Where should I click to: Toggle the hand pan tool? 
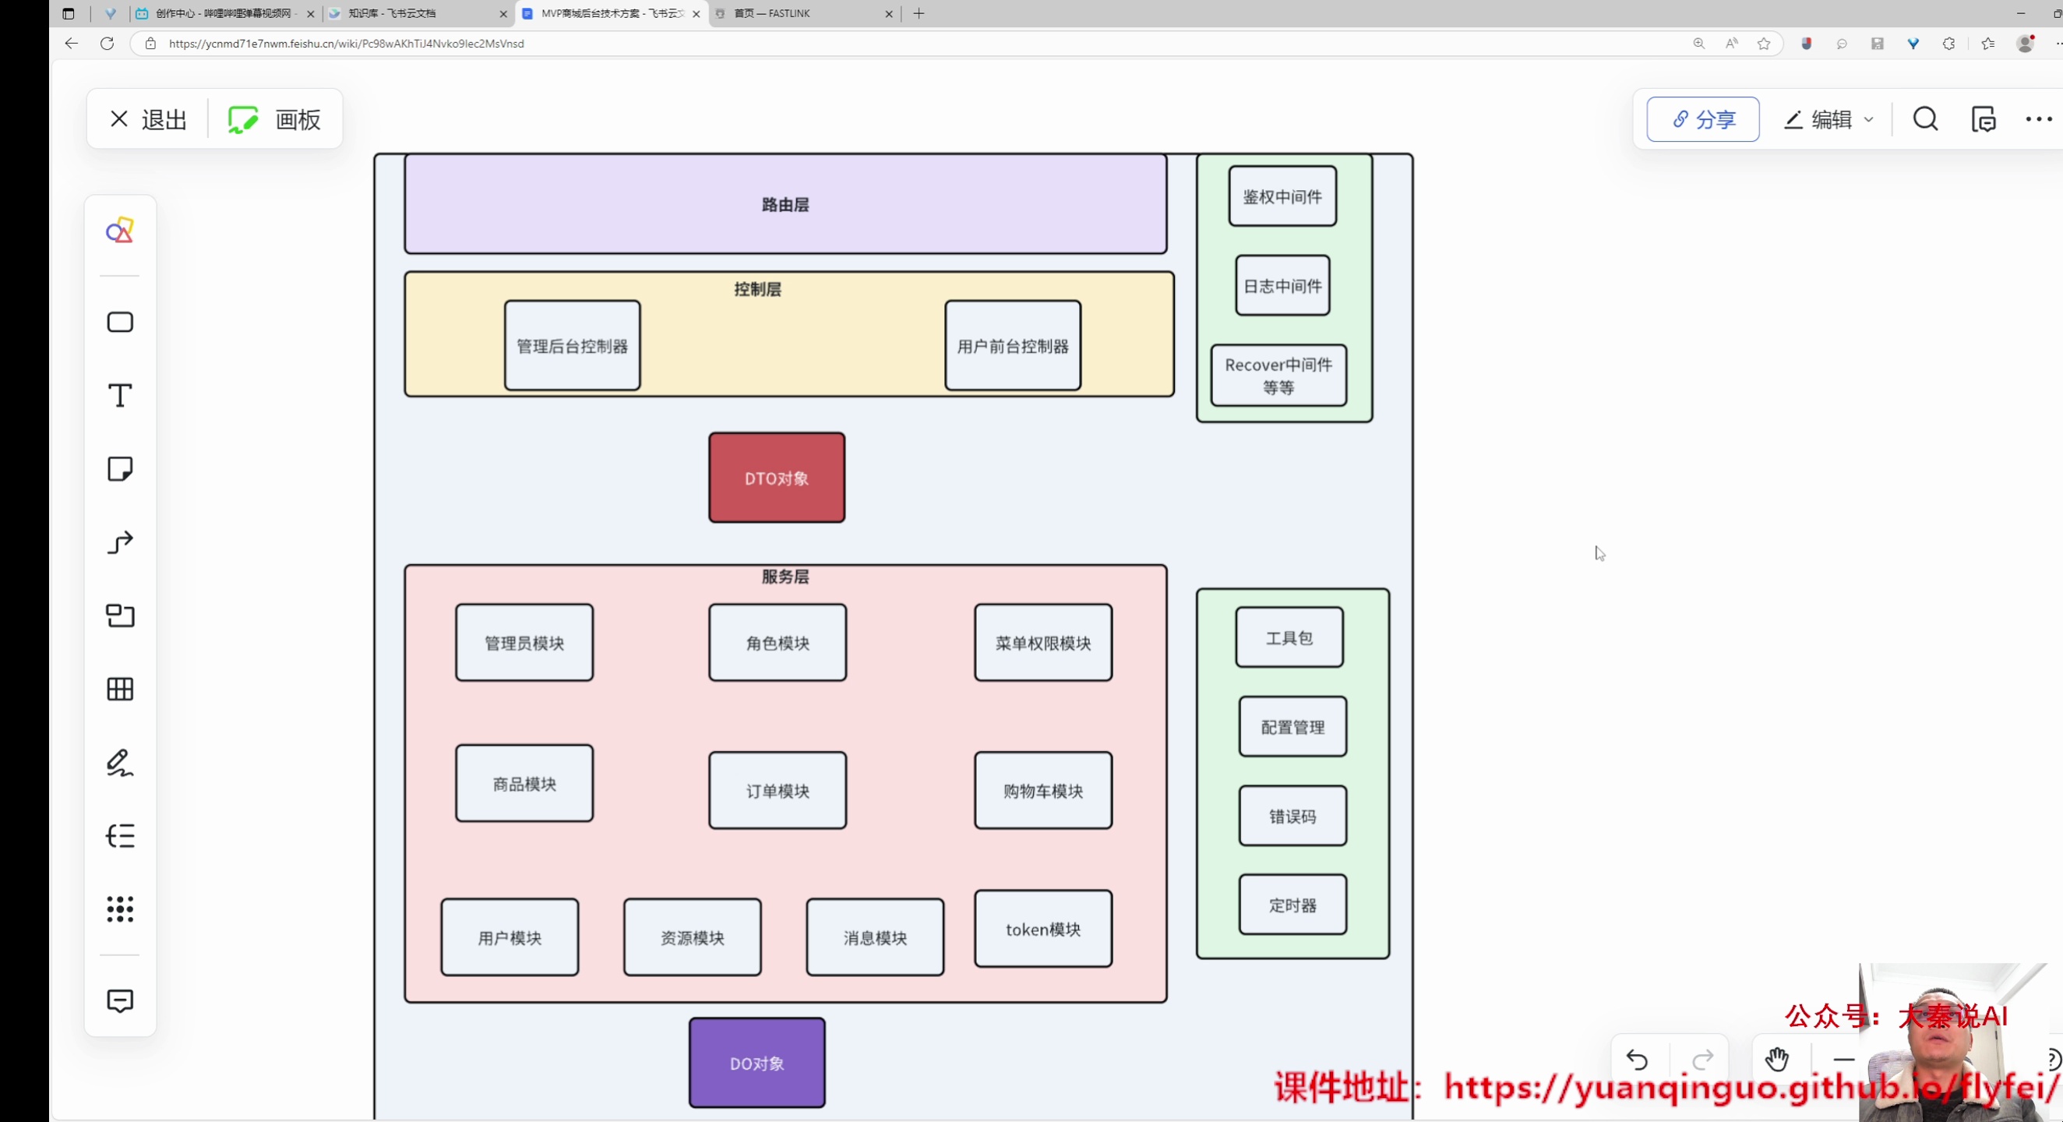click(x=1777, y=1060)
